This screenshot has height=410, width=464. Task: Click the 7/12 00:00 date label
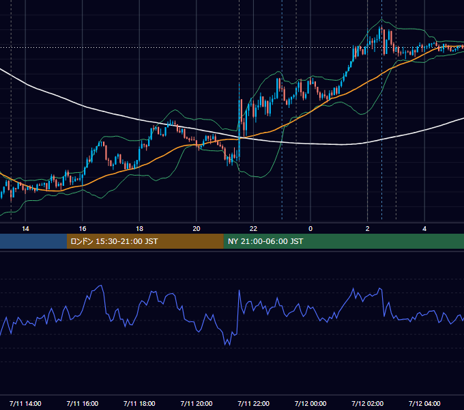coord(310,403)
